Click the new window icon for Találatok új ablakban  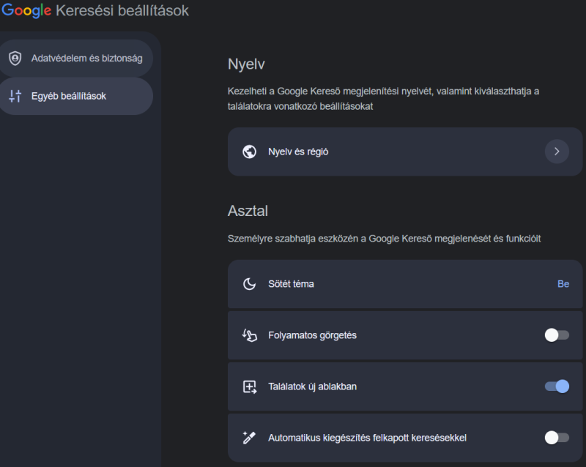click(x=250, y=386)
